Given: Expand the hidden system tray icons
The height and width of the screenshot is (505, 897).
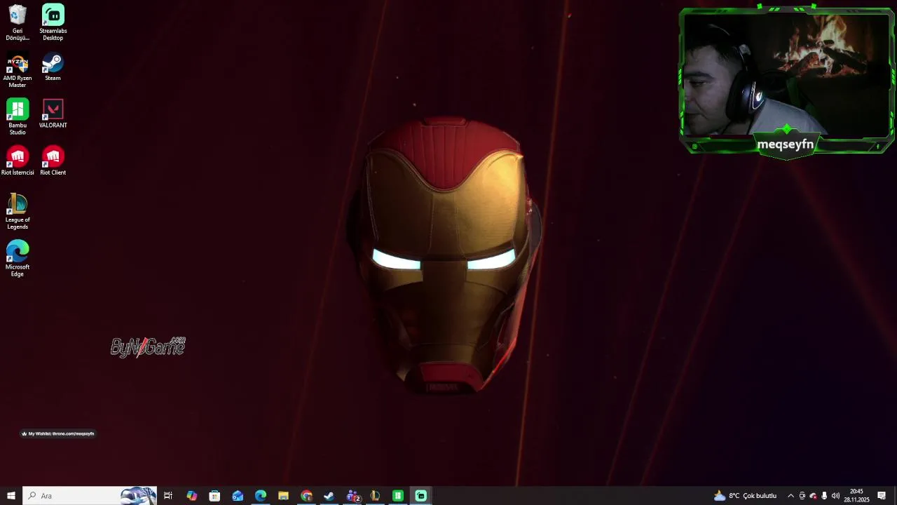Looking at the screenshot, I should click(790, 496).
